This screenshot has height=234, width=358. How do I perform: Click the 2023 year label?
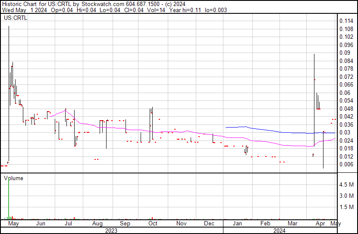111,231
